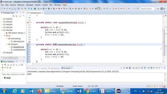Toggle Show Whitespace Characters pilcrow button
The image size is (167, 94).
[x=110, y=9]
